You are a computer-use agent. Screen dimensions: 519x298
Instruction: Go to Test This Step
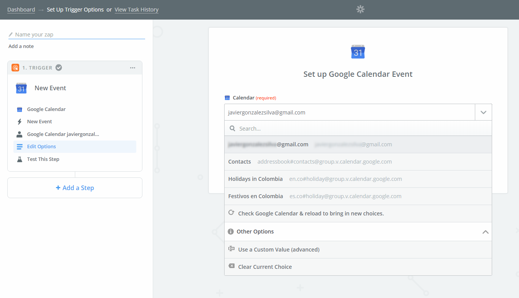pyautogui.click(x=43, y=159)
